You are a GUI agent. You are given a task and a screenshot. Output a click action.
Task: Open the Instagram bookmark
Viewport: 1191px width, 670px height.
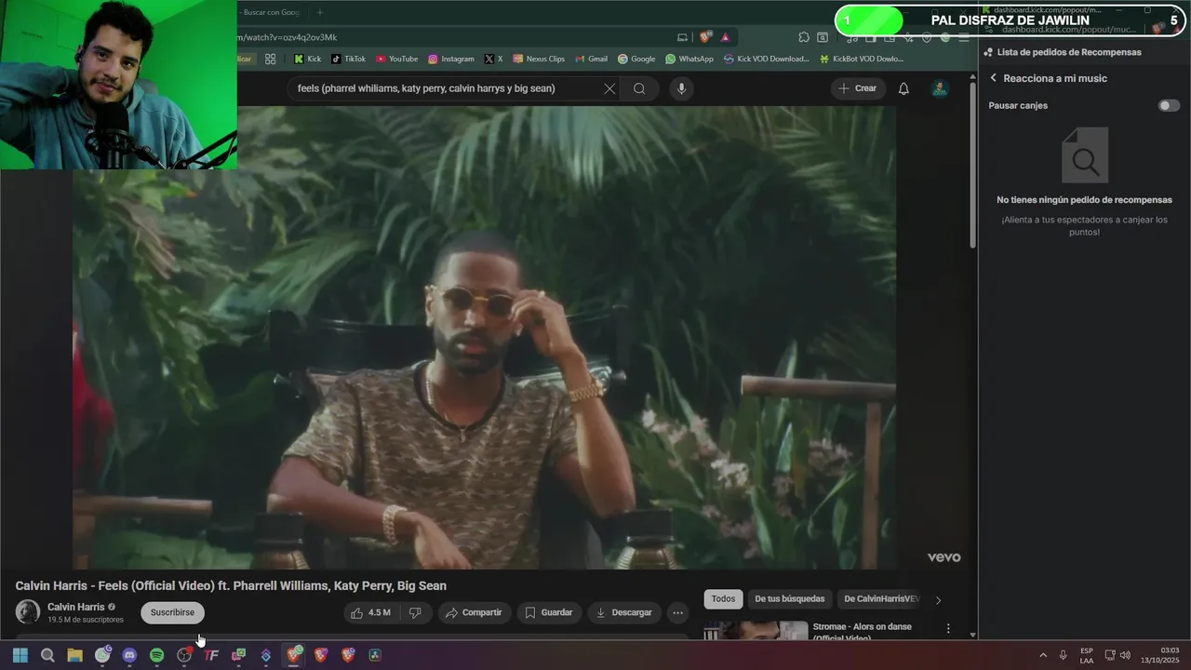[x=451, y=59]
